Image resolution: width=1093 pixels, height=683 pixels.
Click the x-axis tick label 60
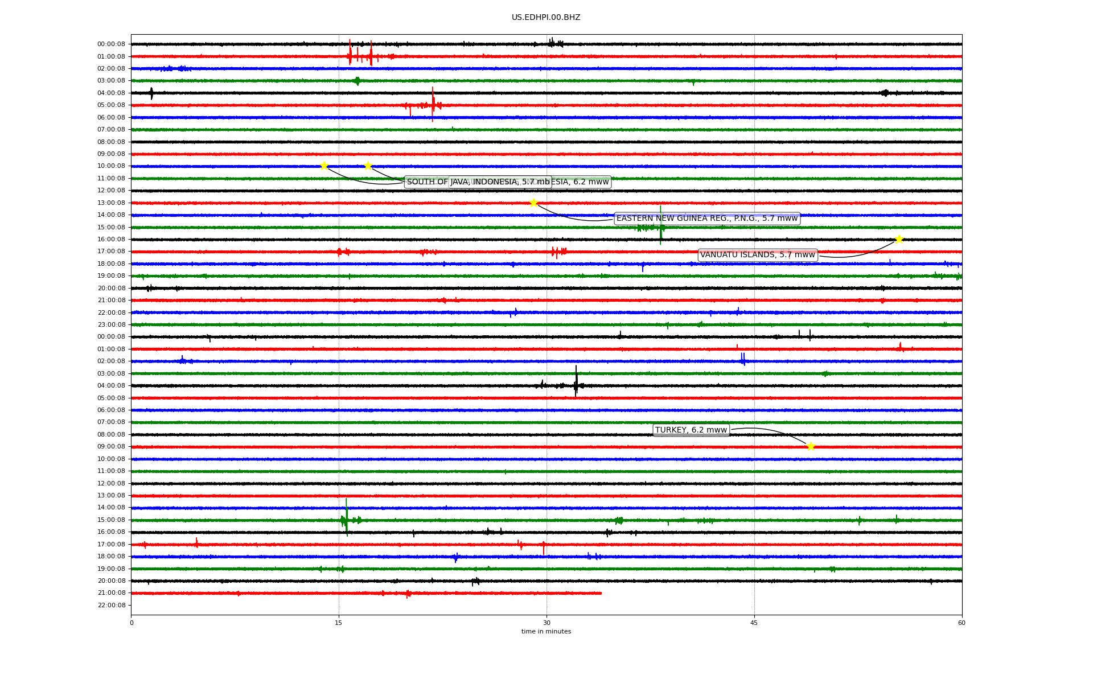[961, 623]
